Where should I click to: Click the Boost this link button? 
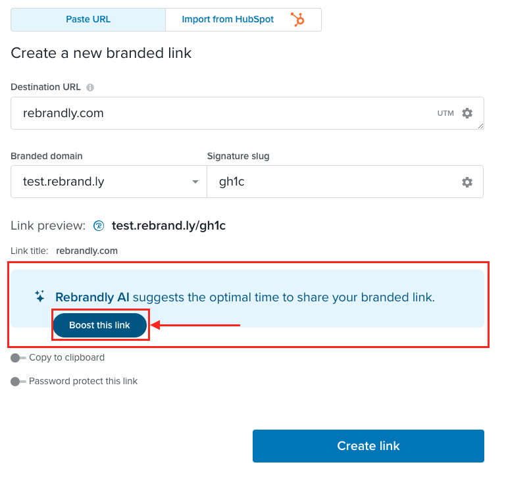coord(100,325)
